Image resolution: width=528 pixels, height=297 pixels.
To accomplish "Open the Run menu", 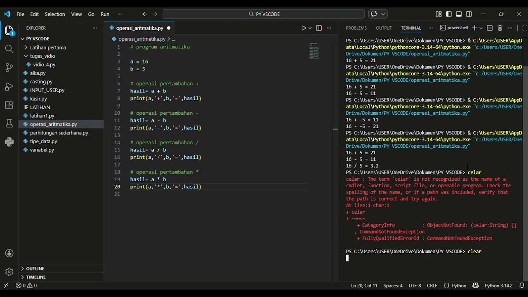I will click(x=105, y=14).
